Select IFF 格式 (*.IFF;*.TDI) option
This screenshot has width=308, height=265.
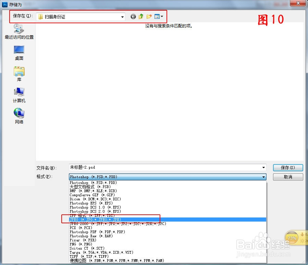click(168, 216)
